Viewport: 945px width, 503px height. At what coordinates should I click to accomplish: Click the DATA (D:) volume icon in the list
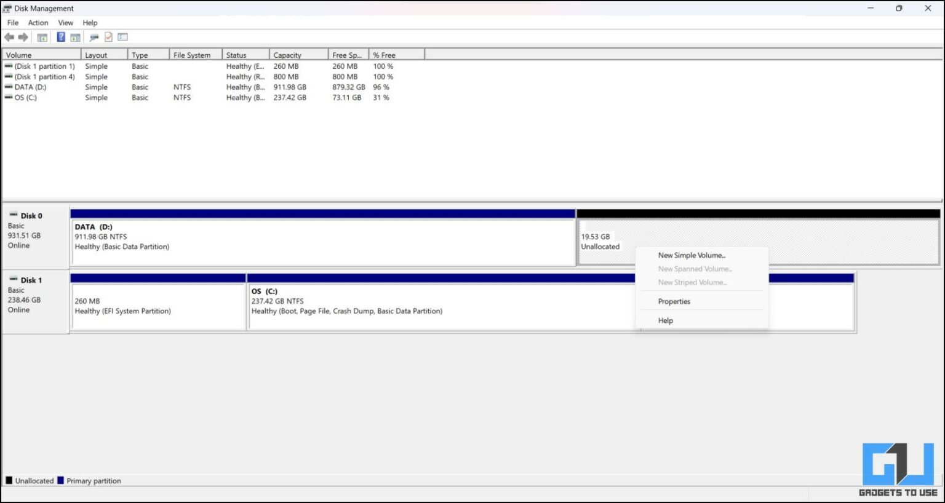click(9, 87)
